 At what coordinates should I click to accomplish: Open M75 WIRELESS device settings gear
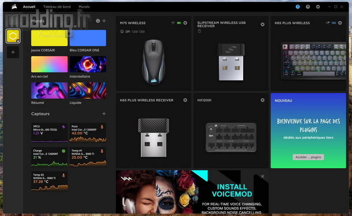pos(185,23)
